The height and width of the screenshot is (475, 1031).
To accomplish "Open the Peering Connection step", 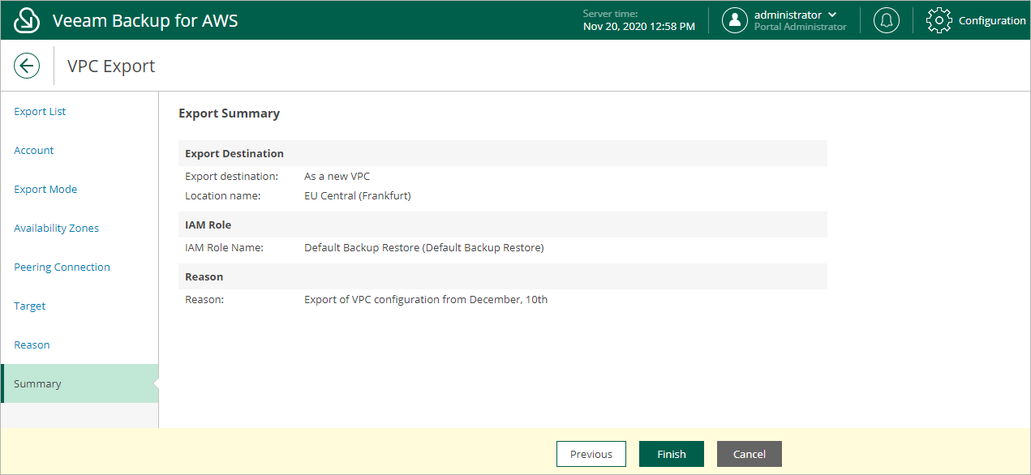I will click(62, 267).
